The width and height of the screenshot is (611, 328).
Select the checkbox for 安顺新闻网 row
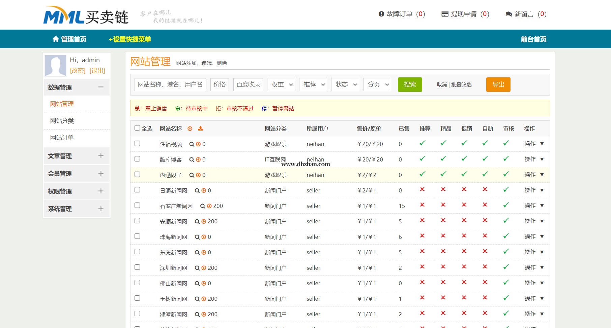(x=137, y=221)
